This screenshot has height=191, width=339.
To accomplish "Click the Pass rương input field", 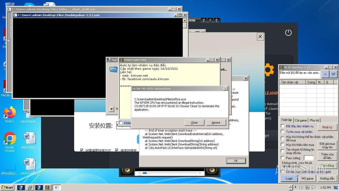I will click(x=309, y=158).
